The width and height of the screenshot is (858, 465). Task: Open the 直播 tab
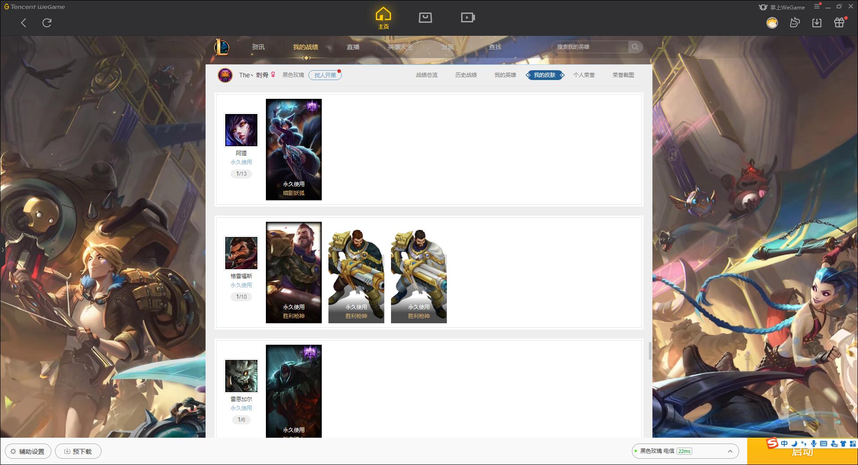click(x=353, y=47)
